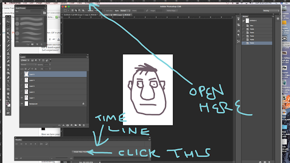Select the Quick Selection wand tool
290x163 pixels.
(8, 34)
